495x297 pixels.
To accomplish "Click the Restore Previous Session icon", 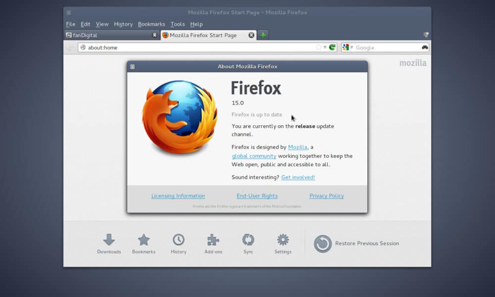I will click(323, 244).
